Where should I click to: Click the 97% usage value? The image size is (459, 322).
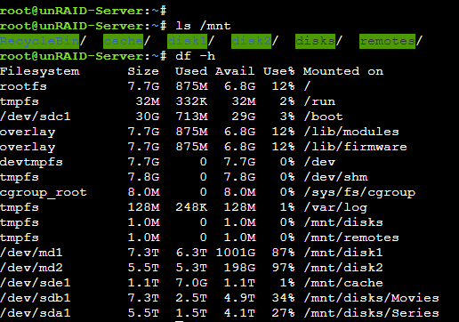pos(284,268)
